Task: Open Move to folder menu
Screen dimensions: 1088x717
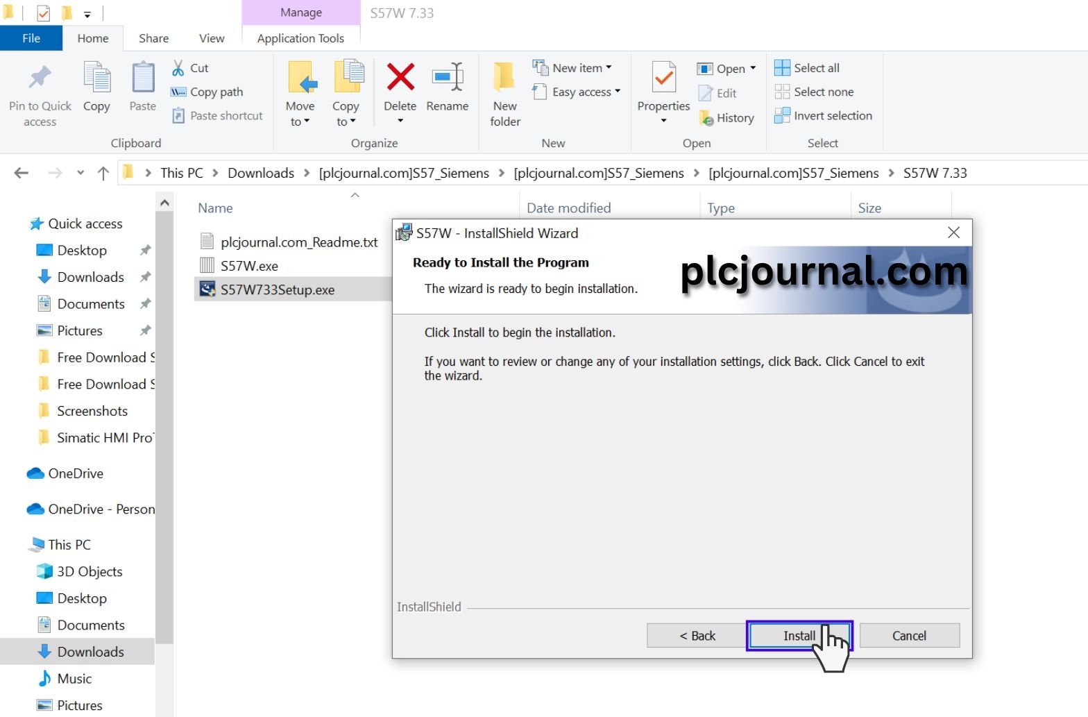Action: (300, 94)
